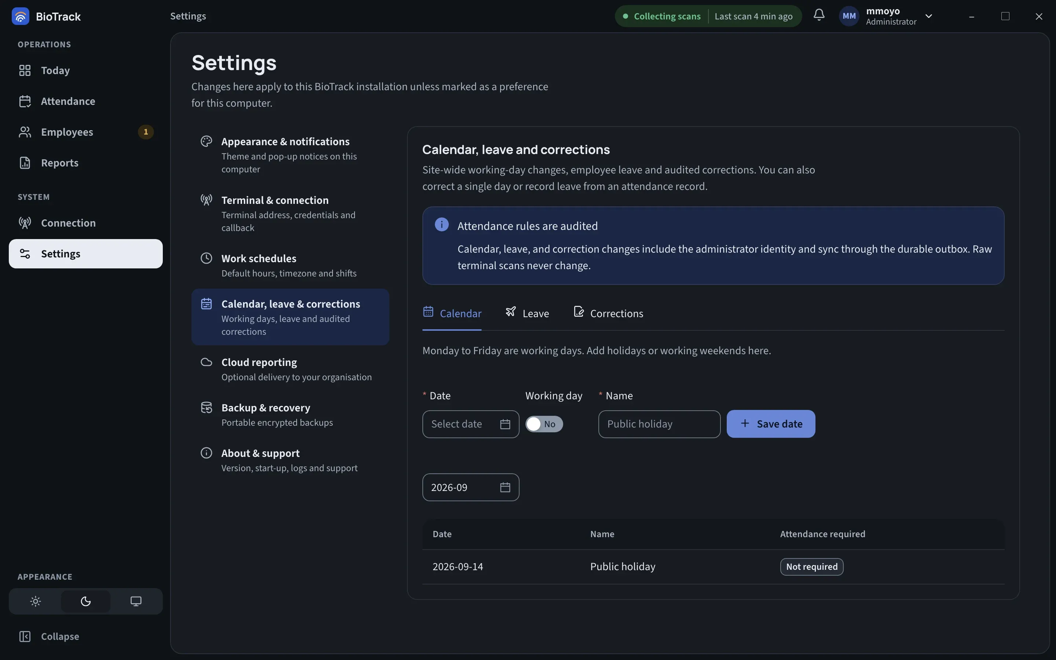Open the Employees section
Image resolution: width=1056 pixels, height=660 pixels.
(x=85, y=132)
